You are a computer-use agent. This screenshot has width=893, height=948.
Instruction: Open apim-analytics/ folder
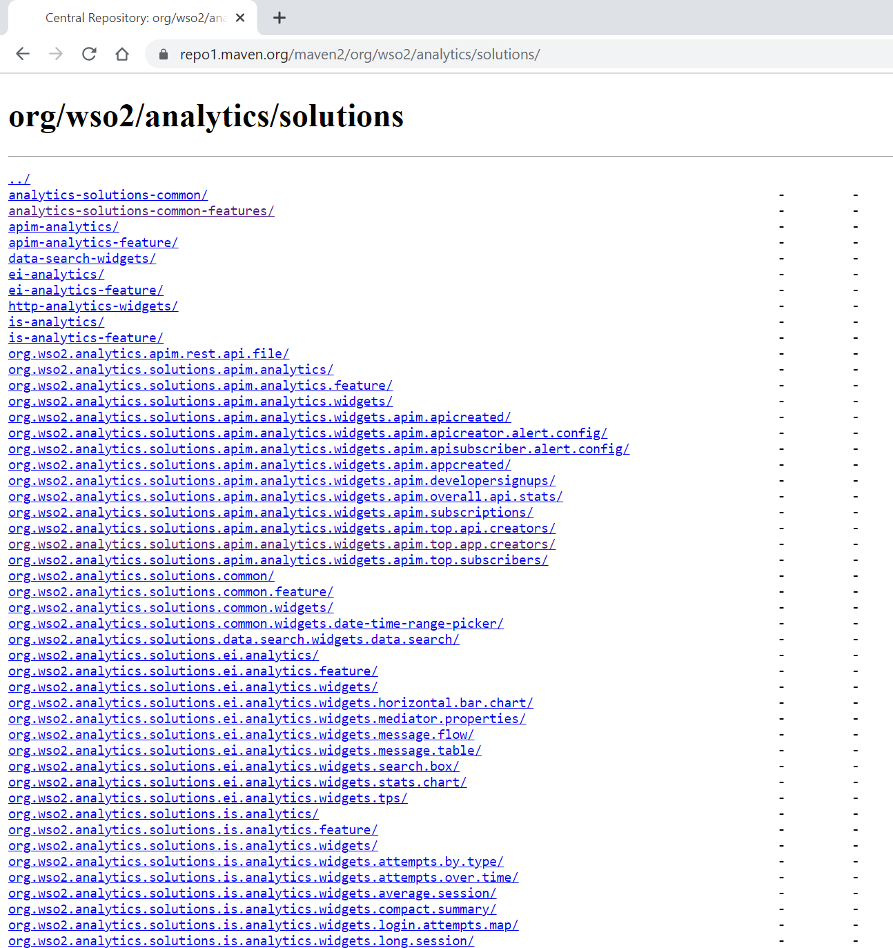click(63, 227)
